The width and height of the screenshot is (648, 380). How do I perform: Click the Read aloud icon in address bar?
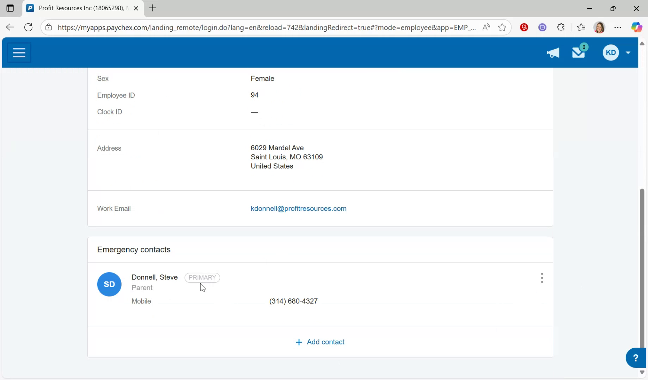[x=487, y=27]
